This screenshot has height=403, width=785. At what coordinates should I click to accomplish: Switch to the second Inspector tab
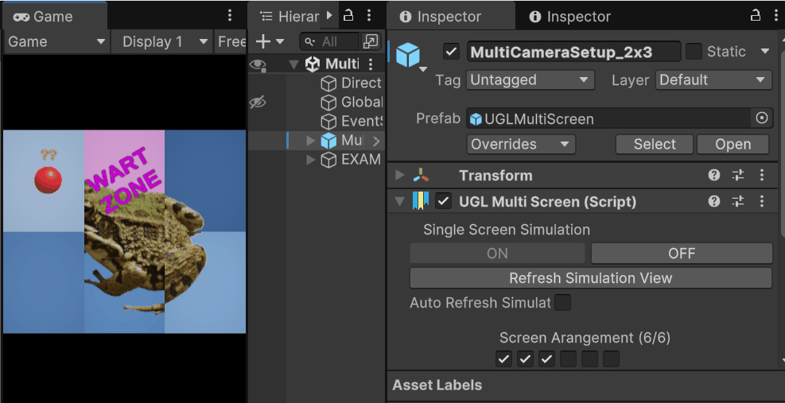[x=569, y=16]
